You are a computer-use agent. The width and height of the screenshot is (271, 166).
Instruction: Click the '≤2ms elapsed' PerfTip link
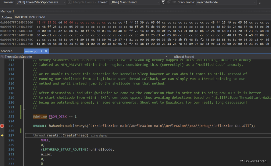pos(99,135)
